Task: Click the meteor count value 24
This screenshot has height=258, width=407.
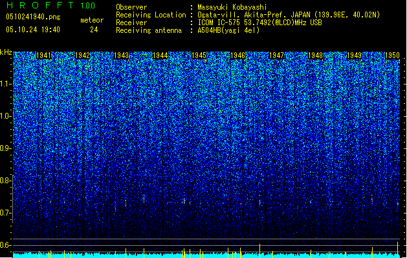Action: tap(94, 30)
